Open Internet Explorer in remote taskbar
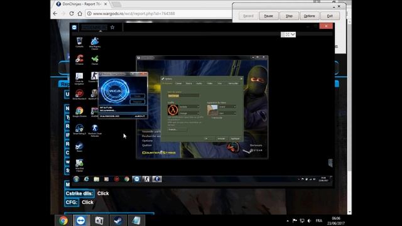The height and width of the screenshot is (226, 402). pos(86,179)
